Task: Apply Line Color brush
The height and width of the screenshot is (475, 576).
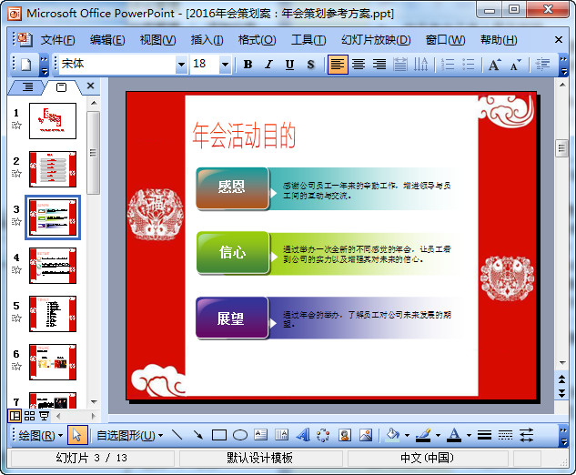Action: [x=423, y=435]
